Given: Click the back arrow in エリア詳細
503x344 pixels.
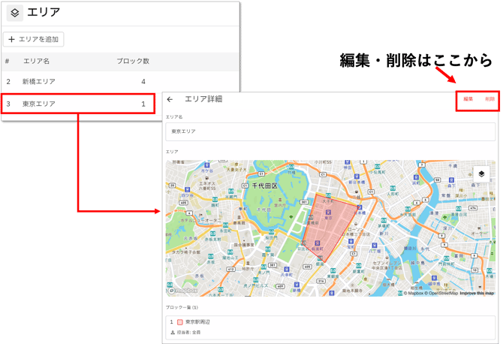Looking at the screenshot, I should pos(170,99).
